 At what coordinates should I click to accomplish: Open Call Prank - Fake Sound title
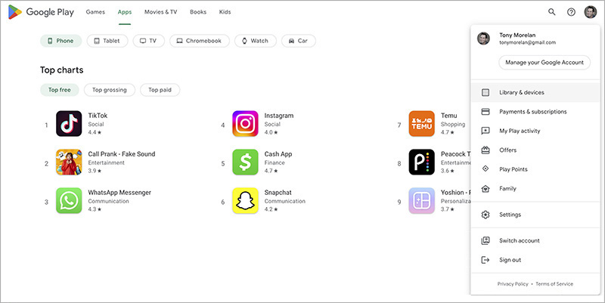pos(122,154)
